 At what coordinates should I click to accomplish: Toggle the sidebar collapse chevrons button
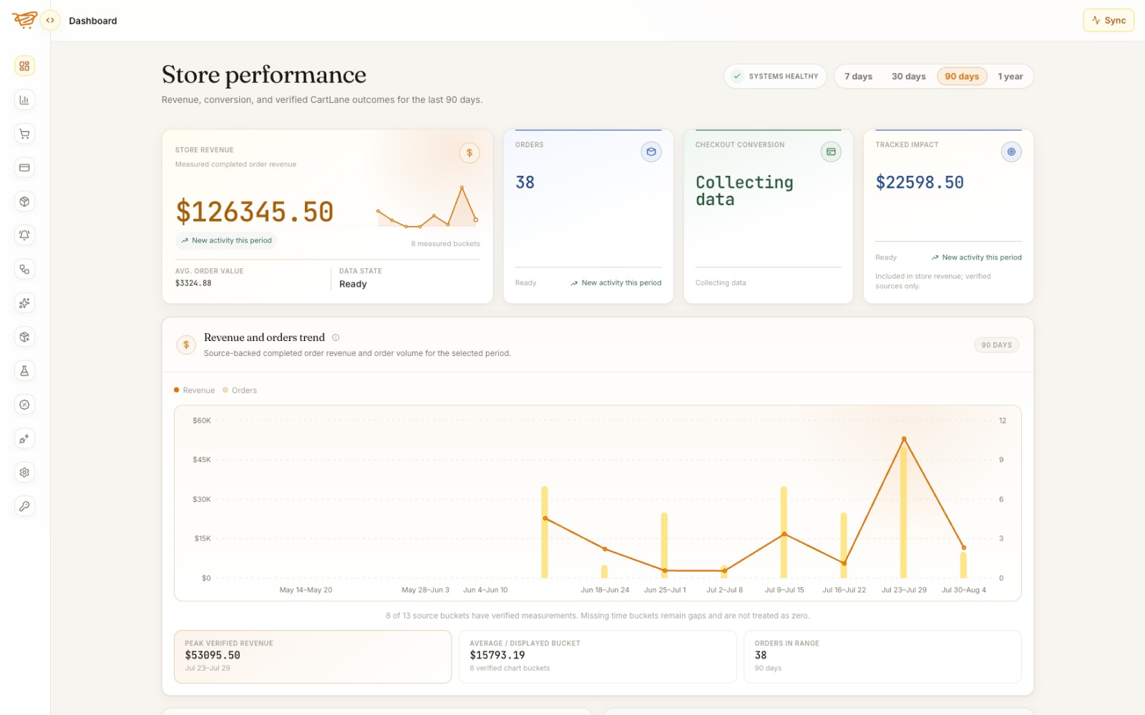point(50,20)
